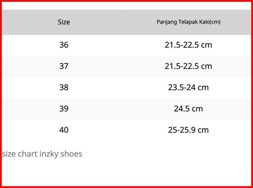Click foot length value for size 36

pos(188,45)
